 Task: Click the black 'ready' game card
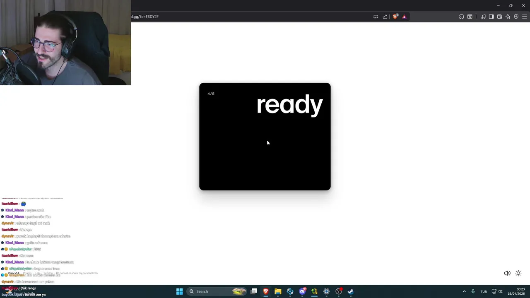tap(265, 137)
